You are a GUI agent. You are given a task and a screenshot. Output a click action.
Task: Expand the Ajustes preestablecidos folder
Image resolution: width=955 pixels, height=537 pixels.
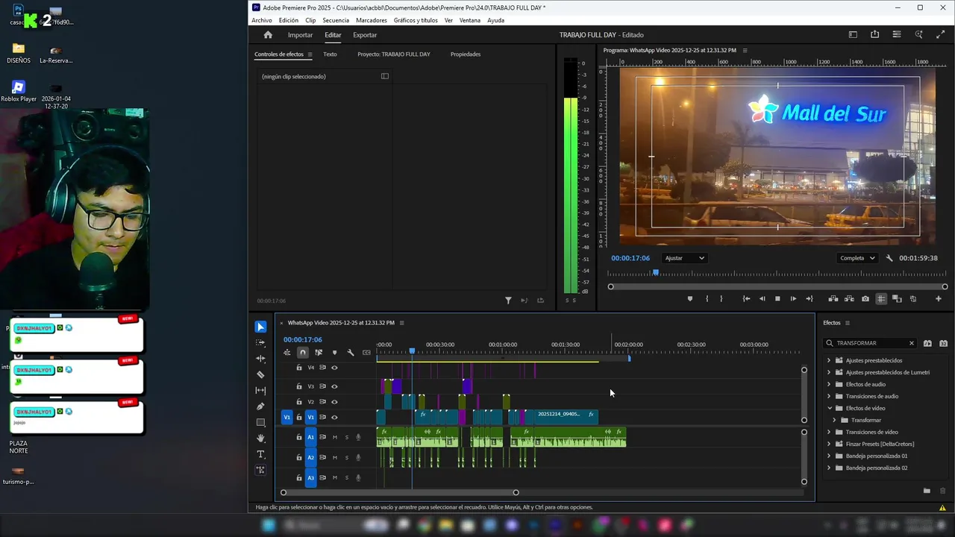coord(829,360)
